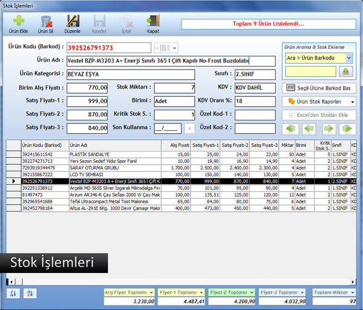Image resolution: width=363 pixels, height=310 pixels.
Task: Click the Son Kullanma date picker button
Action: point(189,128)
